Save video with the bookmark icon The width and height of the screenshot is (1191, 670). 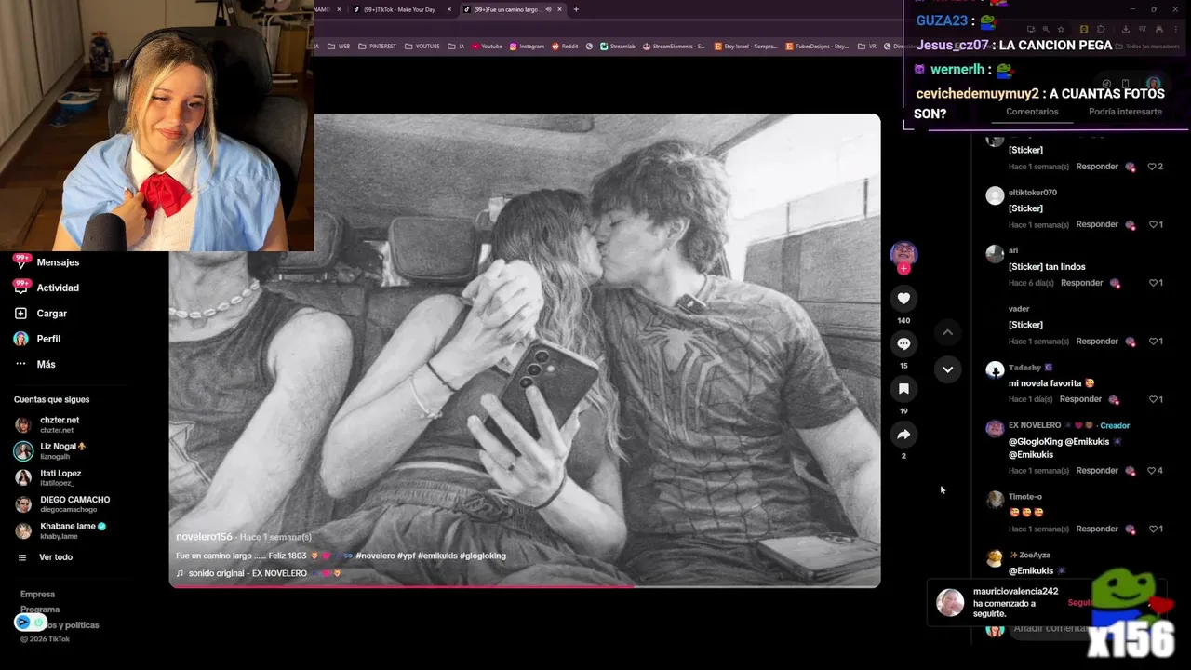[x=903, y=389]
